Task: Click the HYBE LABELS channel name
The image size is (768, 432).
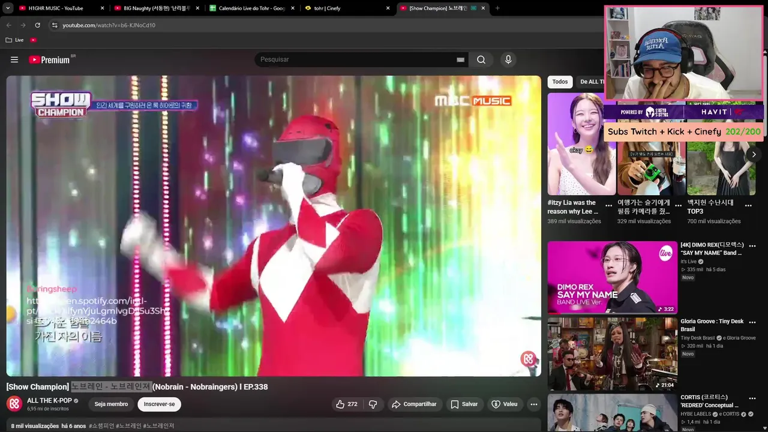Action: click(695, 414)
